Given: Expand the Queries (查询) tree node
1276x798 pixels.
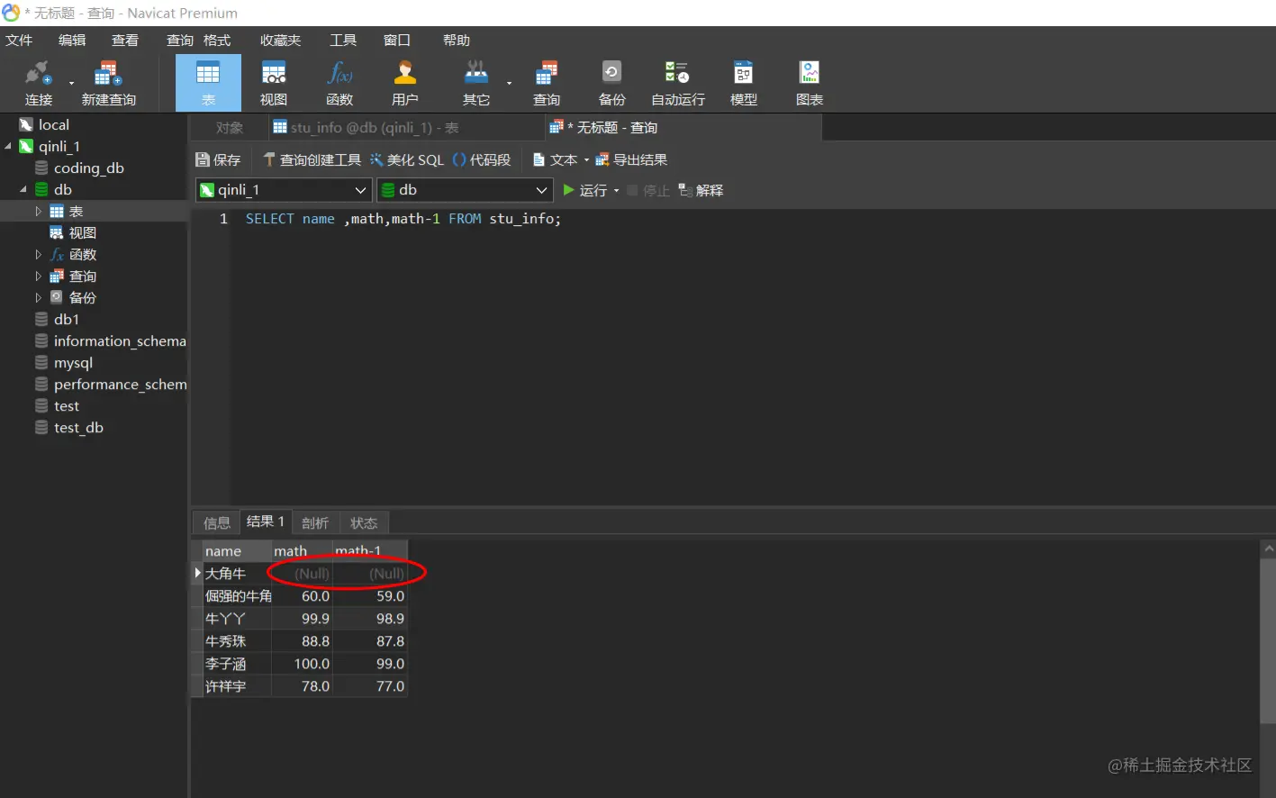Looking at the screenshot, I should [x=38, y=276].
